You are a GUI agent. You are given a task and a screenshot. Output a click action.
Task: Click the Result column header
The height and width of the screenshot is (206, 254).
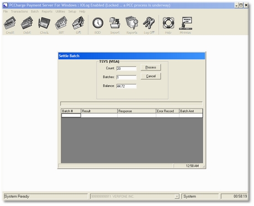pos(99,111)
